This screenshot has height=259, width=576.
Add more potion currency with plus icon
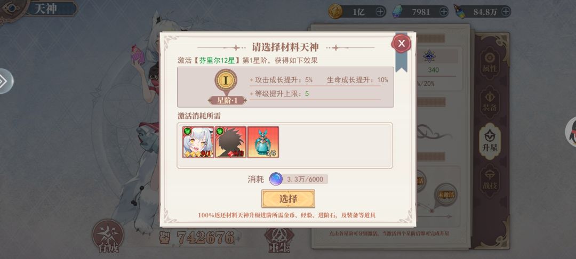coord(506,12)
